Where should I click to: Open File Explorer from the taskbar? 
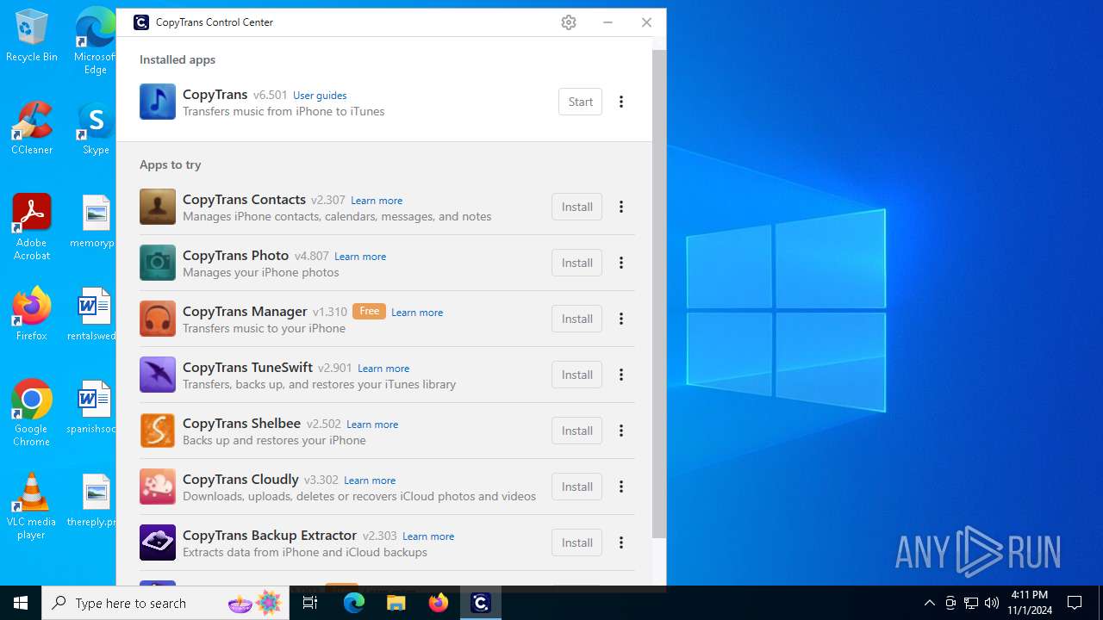(x=396, y=603)
